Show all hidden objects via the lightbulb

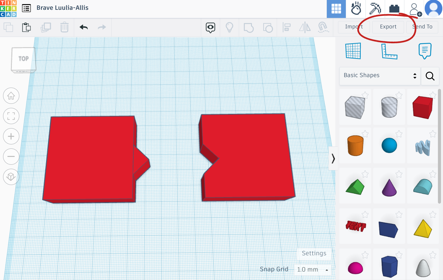tap(229, 27)
